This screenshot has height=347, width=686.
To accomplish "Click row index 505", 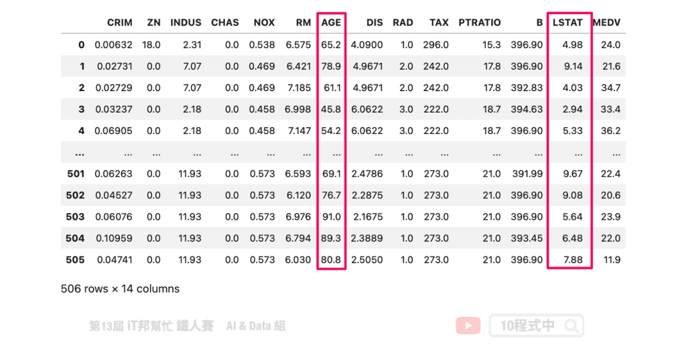I will point(75,259).
